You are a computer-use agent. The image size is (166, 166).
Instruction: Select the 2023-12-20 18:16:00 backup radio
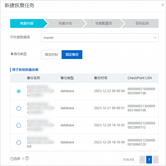19,143
